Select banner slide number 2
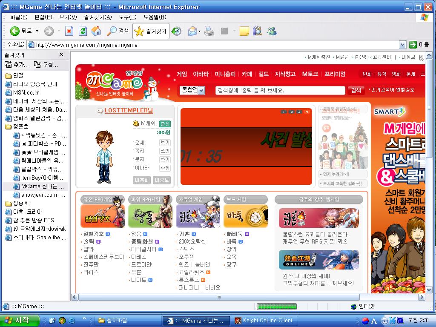436x327 pixels. coord(291,112)
